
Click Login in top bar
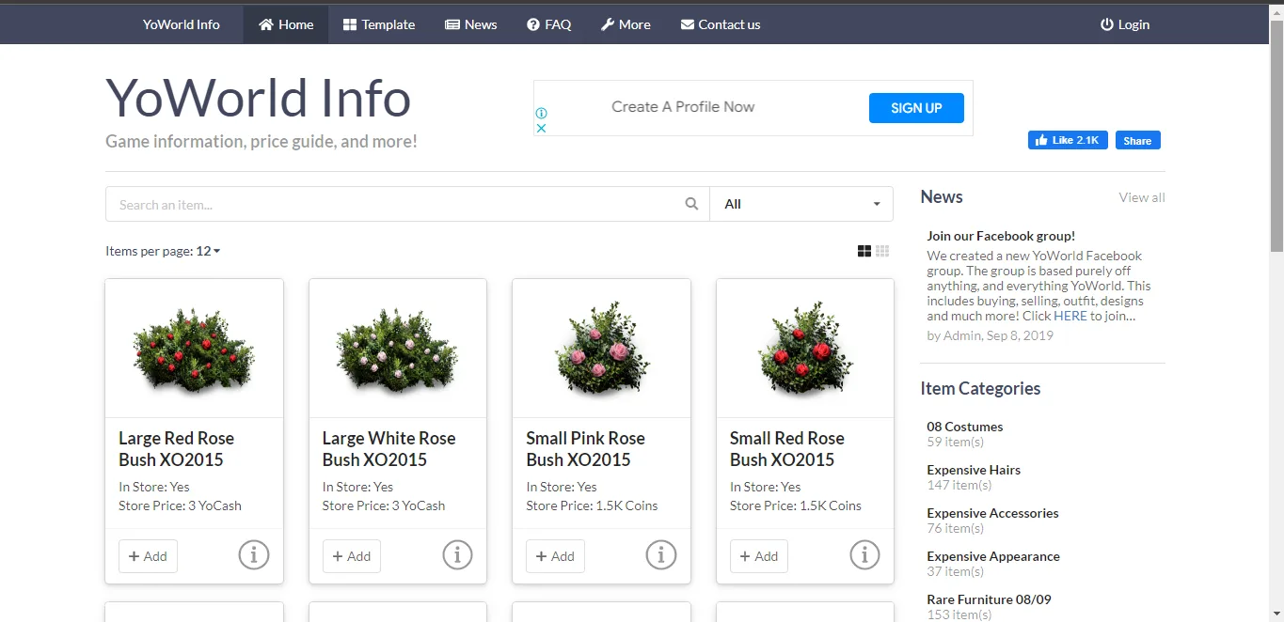tap(1125, 24)
